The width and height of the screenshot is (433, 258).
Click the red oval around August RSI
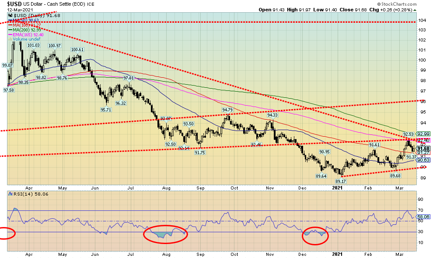[x=166, y=234]
